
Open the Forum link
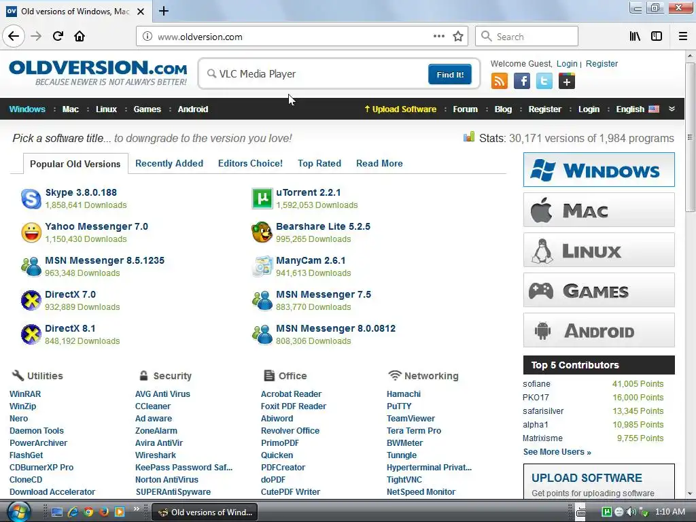tap(465, 109)
